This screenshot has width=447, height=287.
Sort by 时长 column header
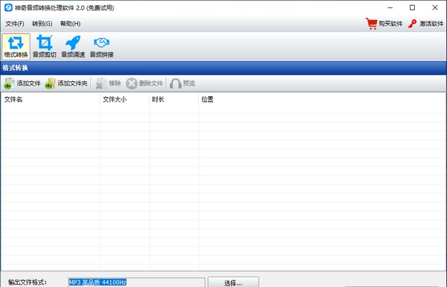174,99
